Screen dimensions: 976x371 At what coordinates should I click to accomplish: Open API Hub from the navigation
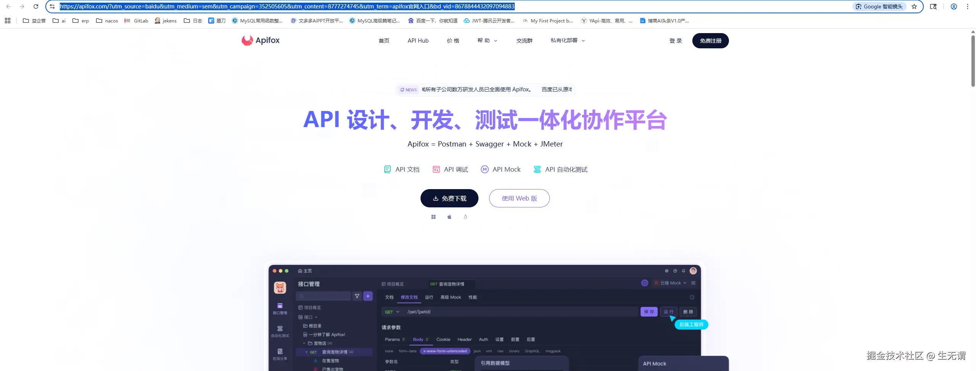[418, 41]
